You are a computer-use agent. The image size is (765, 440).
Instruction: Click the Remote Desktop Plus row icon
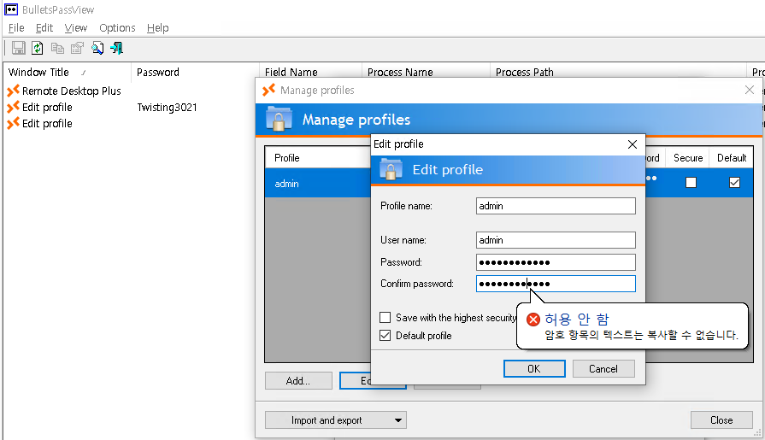(13, 91)
